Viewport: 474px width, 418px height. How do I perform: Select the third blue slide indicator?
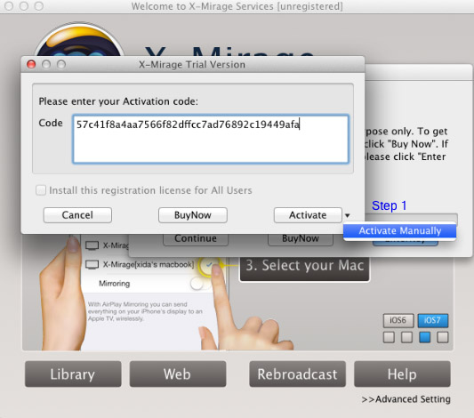tap(425, 337)
